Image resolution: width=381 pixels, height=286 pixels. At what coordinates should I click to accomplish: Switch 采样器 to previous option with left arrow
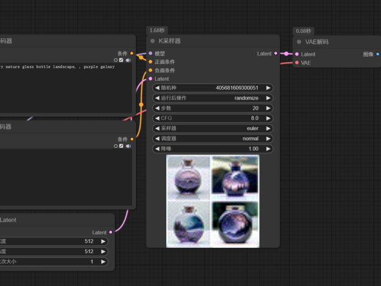tap(158, 128)
